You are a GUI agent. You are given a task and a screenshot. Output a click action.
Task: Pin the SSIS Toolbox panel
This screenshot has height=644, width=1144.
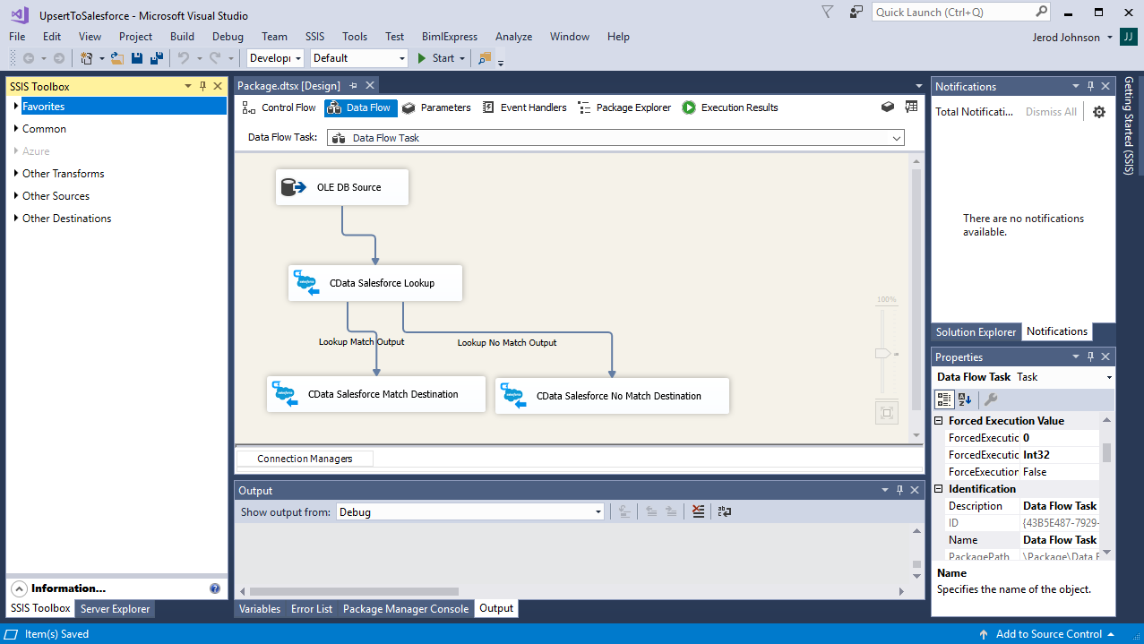tap(203, 86)
